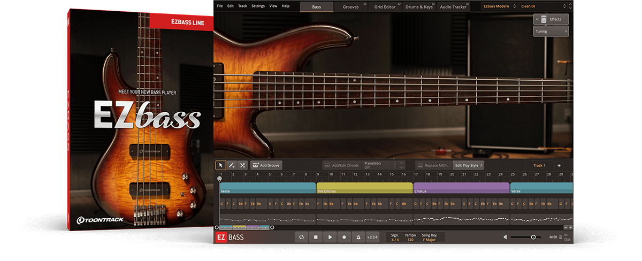
Task: Open the EZbass Modern library dropdown
Action: (498, 6)
